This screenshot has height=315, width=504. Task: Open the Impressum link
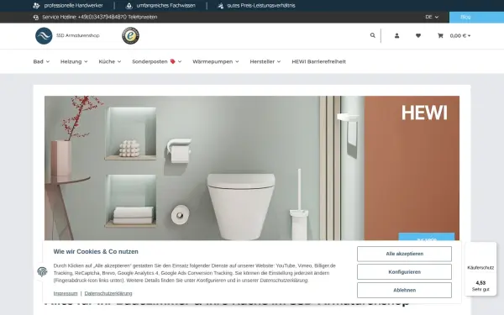point(66,293)
